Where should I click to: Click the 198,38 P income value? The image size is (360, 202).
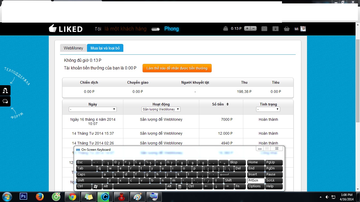244,92
